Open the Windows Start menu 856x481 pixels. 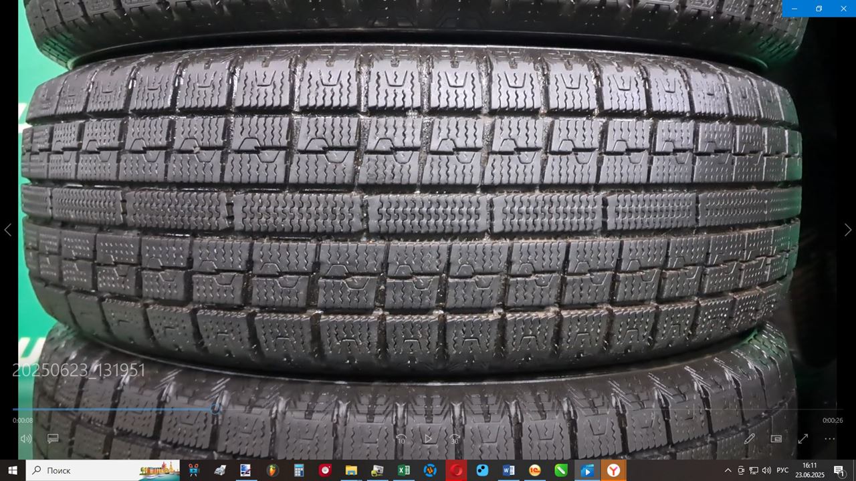13,470
